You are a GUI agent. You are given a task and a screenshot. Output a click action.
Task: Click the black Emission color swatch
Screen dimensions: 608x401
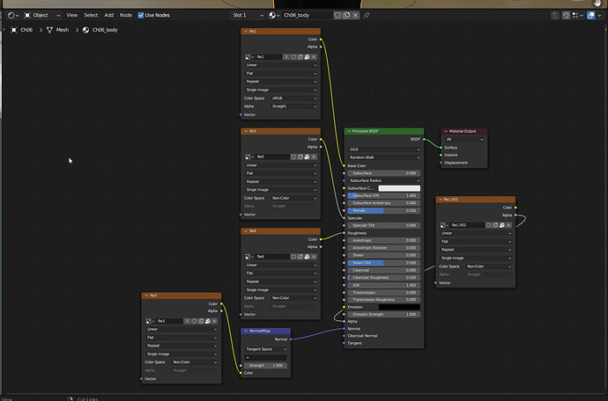click(399, 307)
